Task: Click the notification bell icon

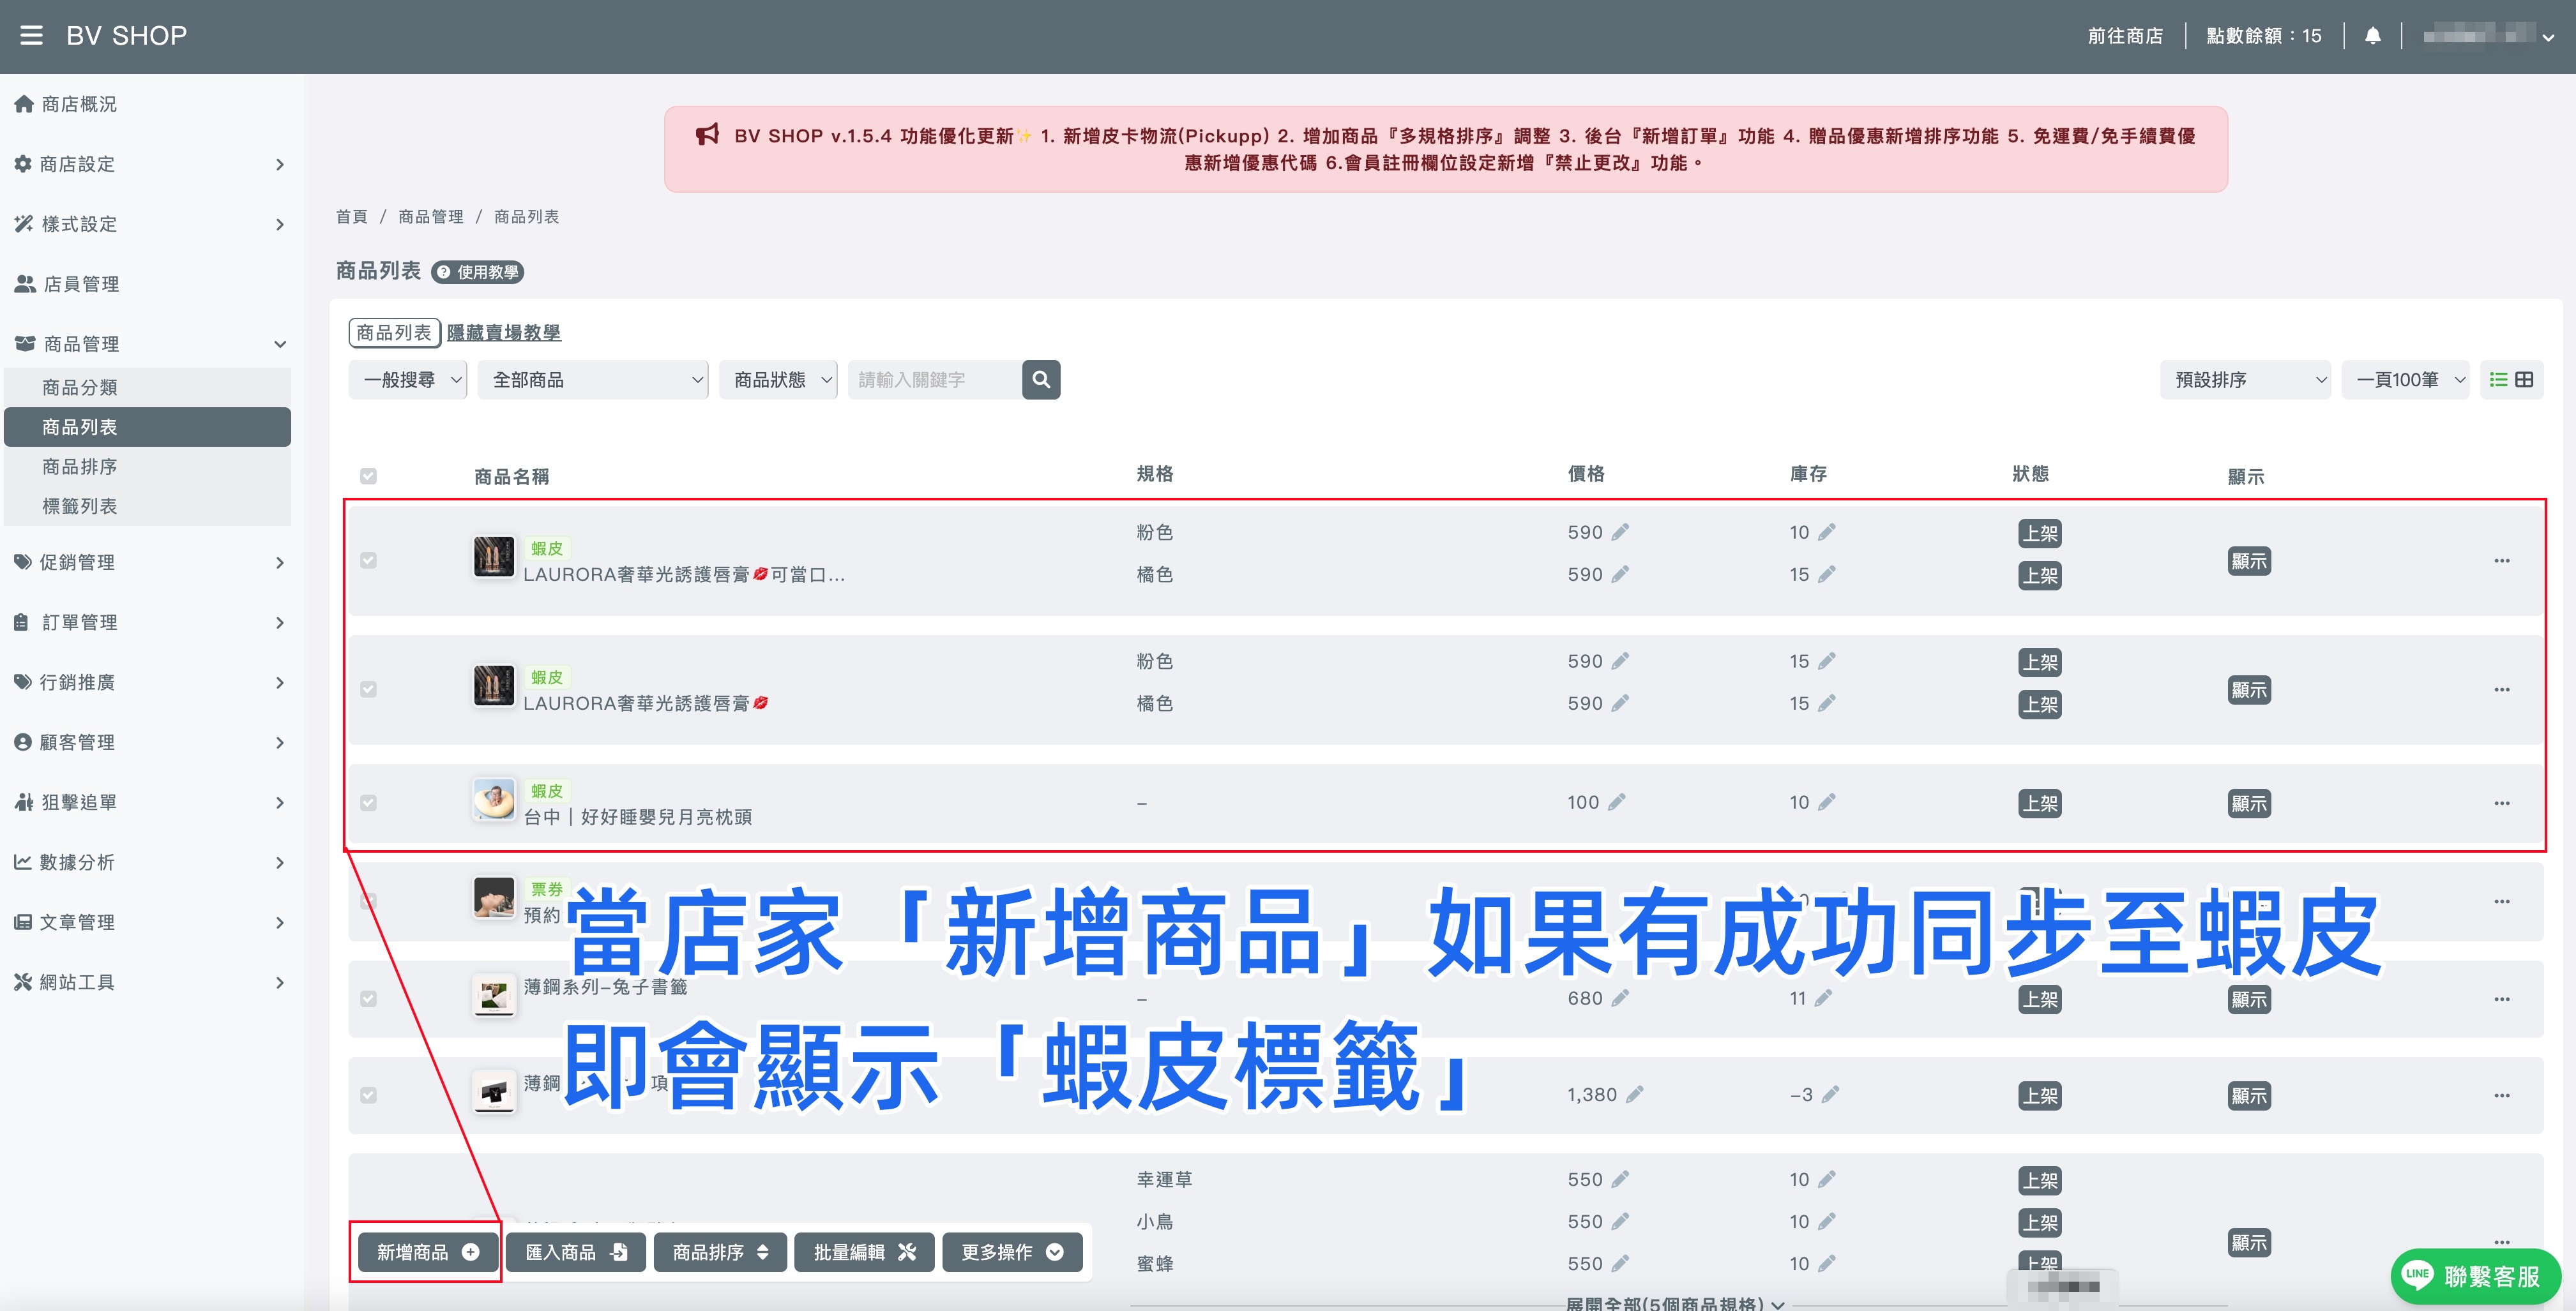Action: [2372, 36]
